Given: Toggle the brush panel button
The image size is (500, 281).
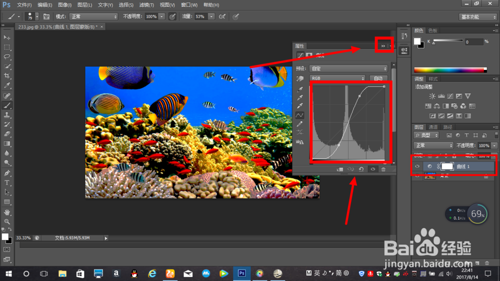Looking at the screenshot, I should click(x=46, y=16).
